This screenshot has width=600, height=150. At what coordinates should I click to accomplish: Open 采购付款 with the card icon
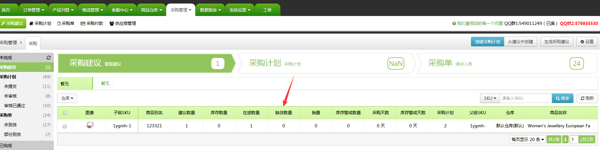coord(83,23)
